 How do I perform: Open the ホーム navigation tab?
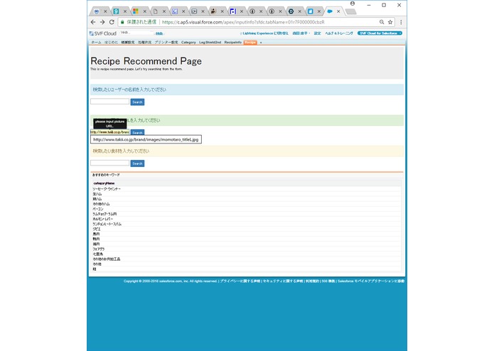pos(96,42)
